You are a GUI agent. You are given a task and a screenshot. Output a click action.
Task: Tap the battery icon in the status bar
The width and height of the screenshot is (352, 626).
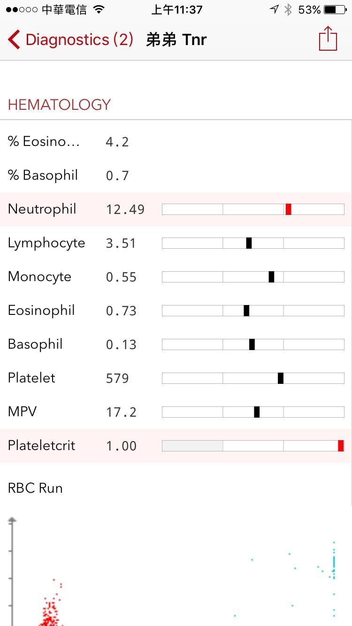(x=336, y=10)
